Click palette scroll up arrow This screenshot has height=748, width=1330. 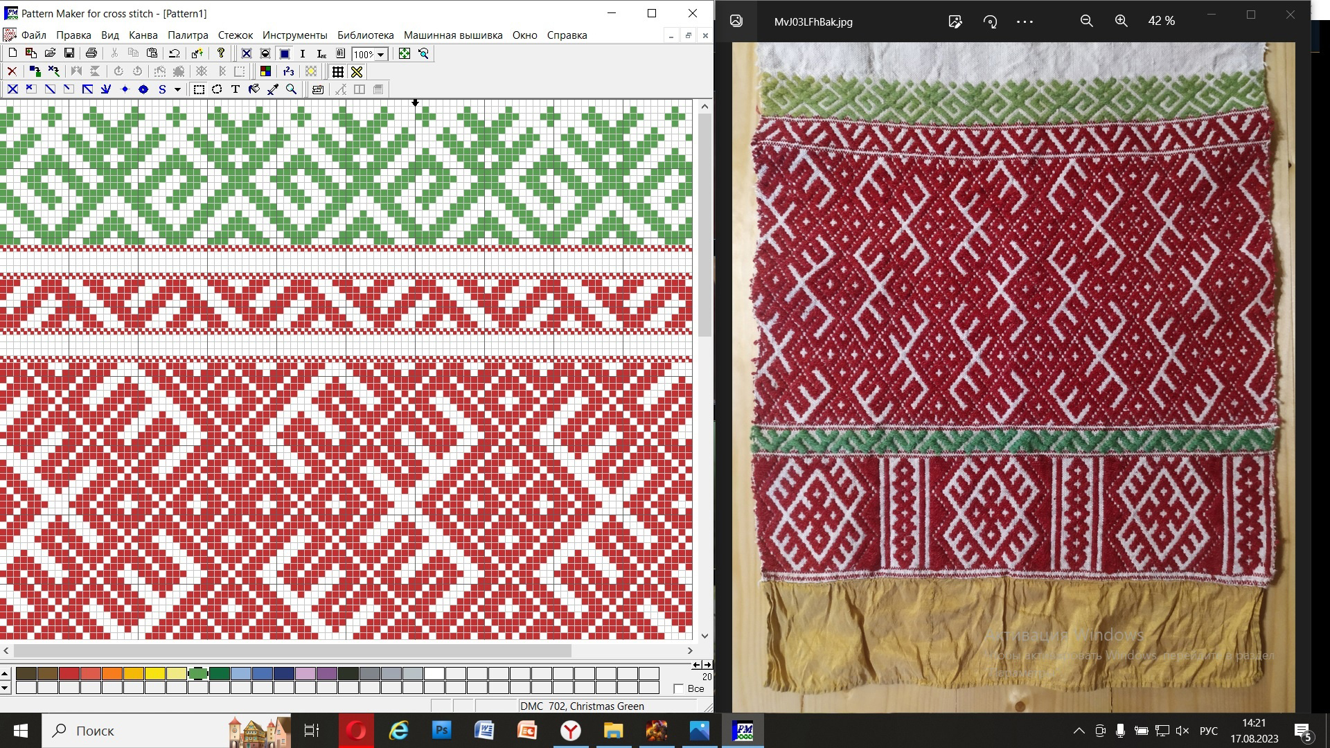5,673
